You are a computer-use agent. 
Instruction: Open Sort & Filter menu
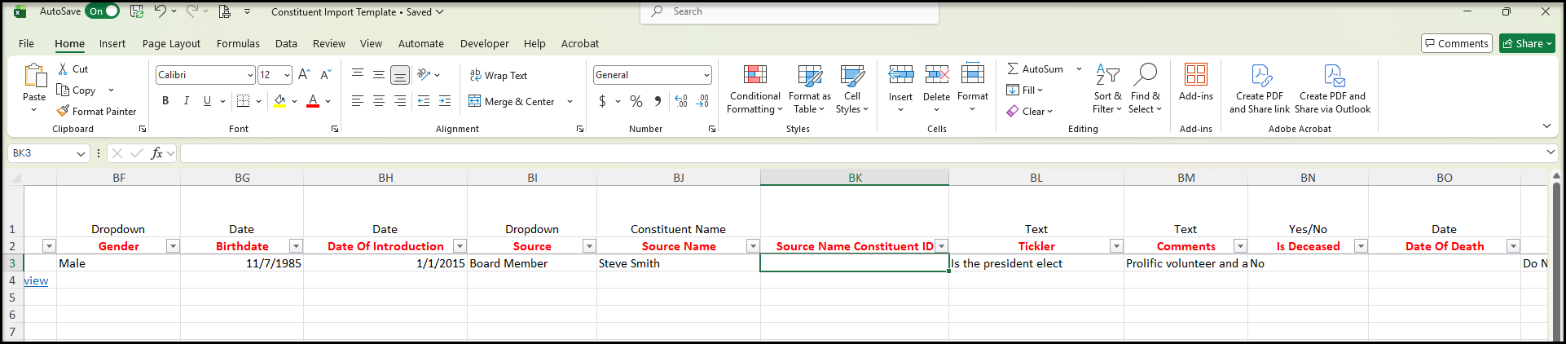tap(1107, 88)
